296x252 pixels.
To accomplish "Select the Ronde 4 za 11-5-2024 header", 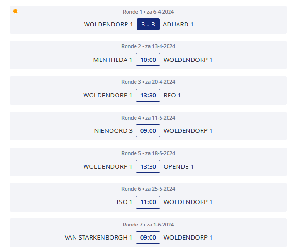I will click(x=148, y=118).
